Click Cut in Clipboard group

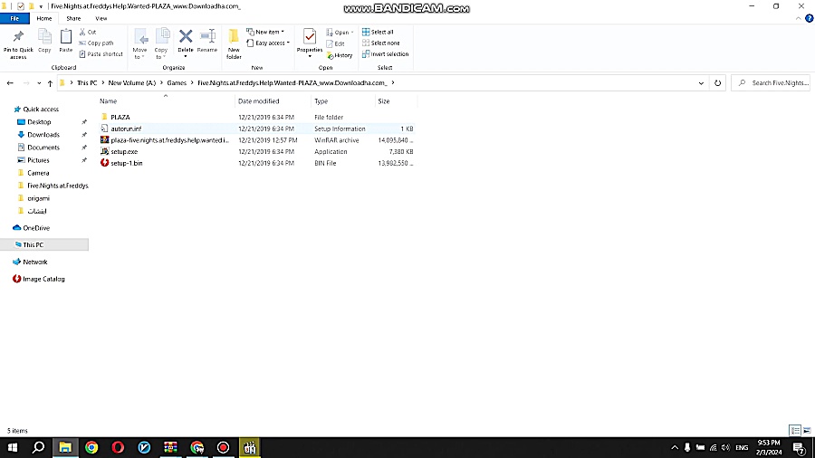(x=88, y=33)
